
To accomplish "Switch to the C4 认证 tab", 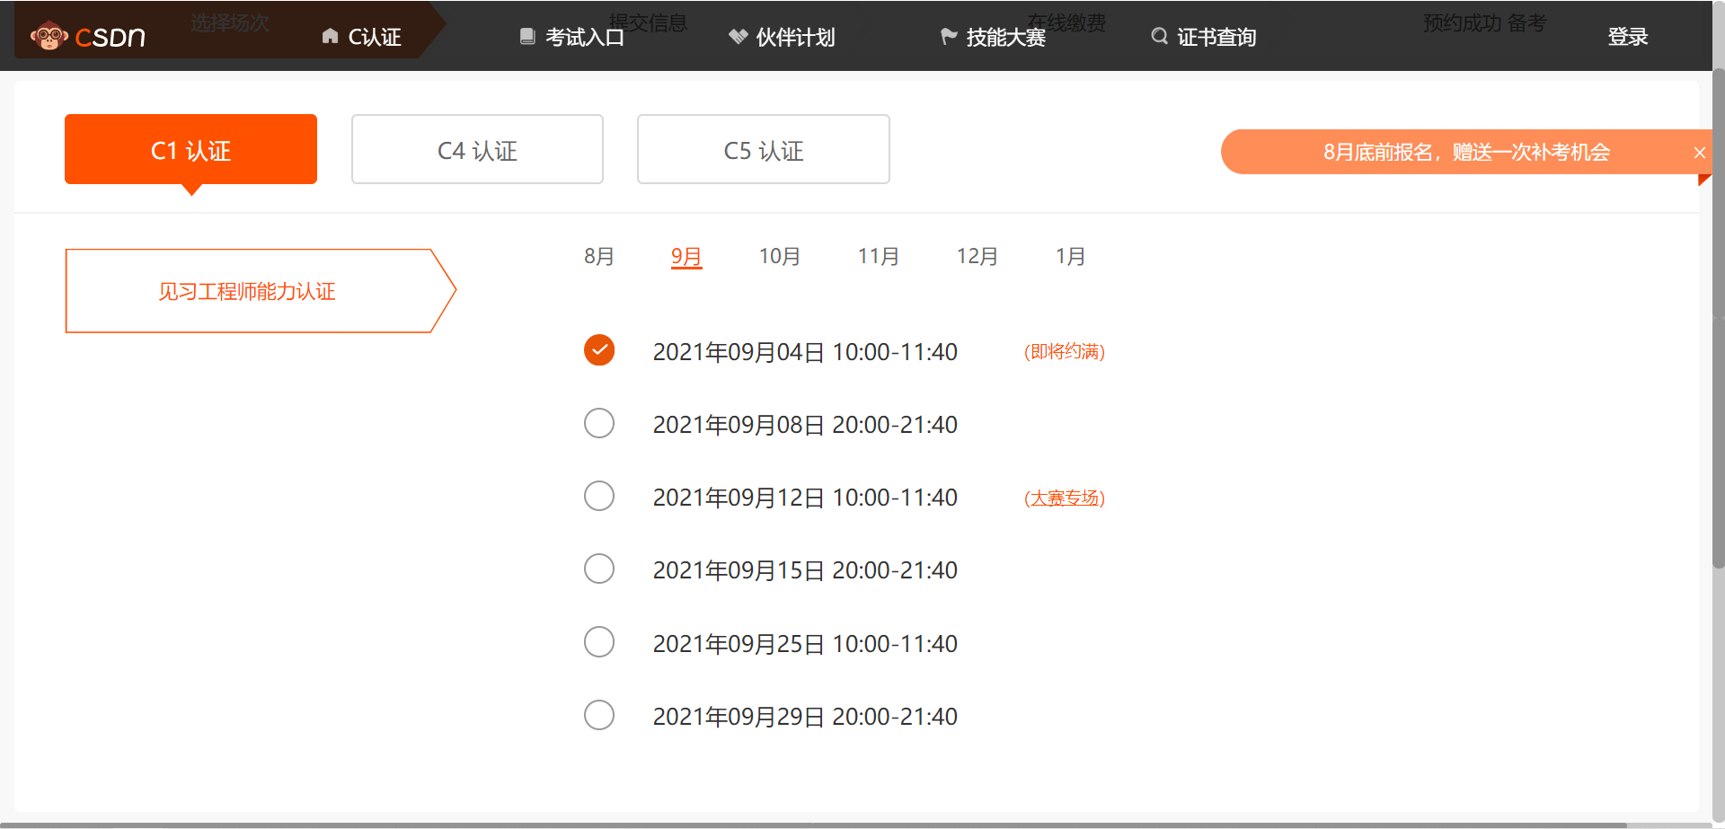I will coord(477,149).
